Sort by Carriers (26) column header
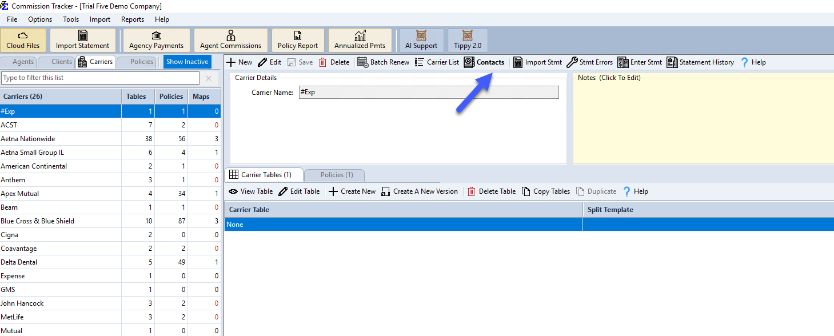834x336 pixels. 61,97
